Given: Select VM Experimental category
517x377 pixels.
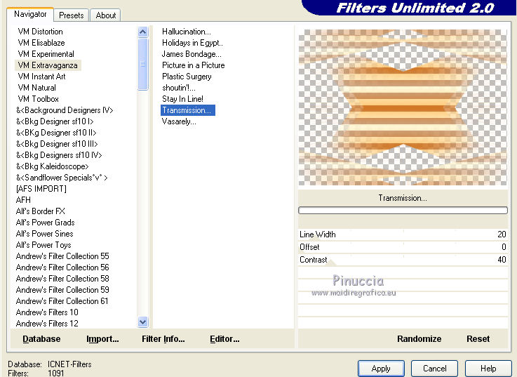Looking at the screenshot, I should (x=46, y=54).
